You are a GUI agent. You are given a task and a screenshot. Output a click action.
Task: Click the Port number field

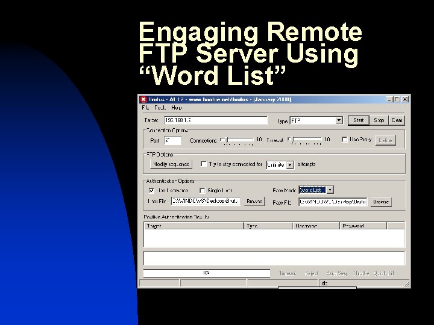click(172, 140)
